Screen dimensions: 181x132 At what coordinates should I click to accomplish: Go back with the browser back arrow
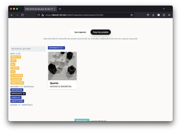12,15
